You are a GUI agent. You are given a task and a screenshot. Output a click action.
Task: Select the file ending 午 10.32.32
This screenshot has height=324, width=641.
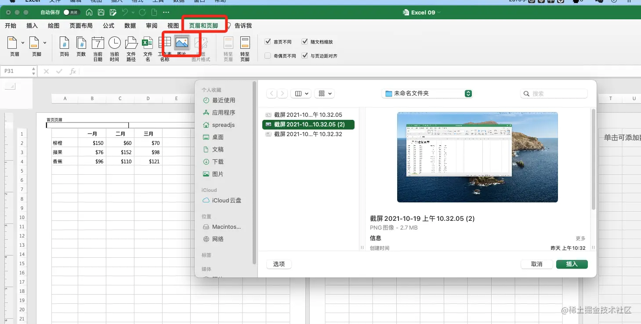coord(308,134)
